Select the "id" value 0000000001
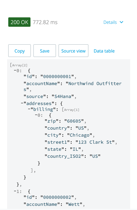This screenshot has height=210, width=137. [x=57, y=77]
